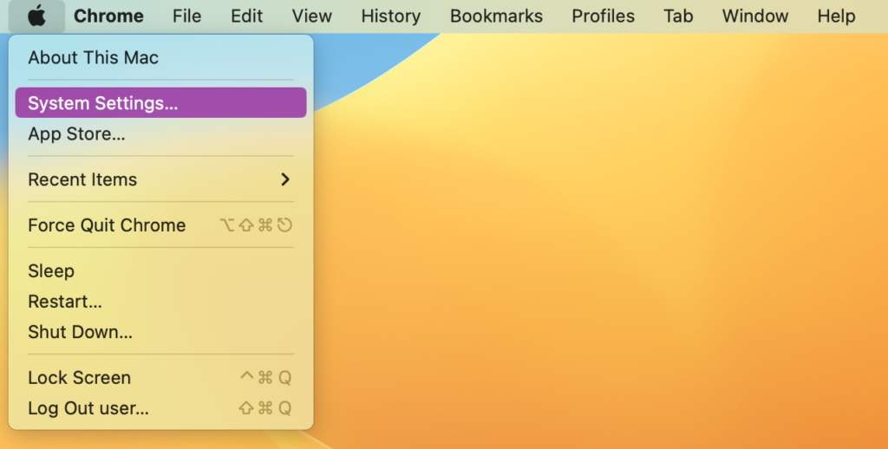Open the Chrome application menu
The image size is (888, 449).
click(108, 16)
